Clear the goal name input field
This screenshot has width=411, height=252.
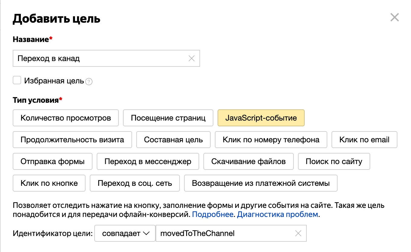pos(192,58)
